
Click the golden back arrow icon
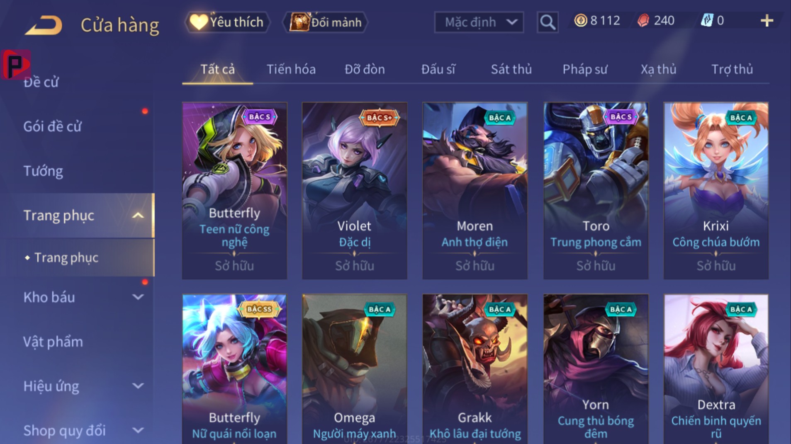pyautogui.click(x=44, y=25)
